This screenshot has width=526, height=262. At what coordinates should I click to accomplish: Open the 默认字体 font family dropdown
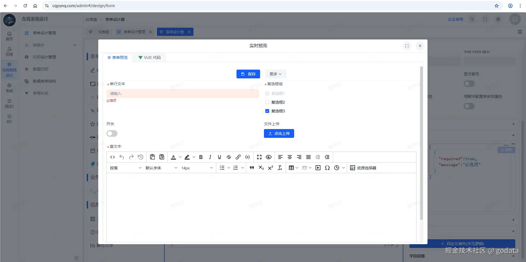161,168
